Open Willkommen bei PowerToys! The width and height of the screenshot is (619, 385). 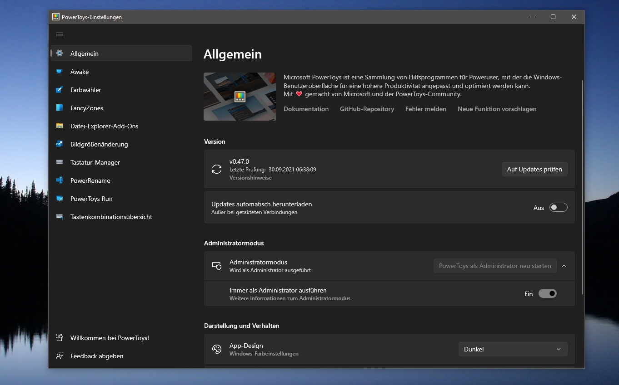(x=121, y=338)
